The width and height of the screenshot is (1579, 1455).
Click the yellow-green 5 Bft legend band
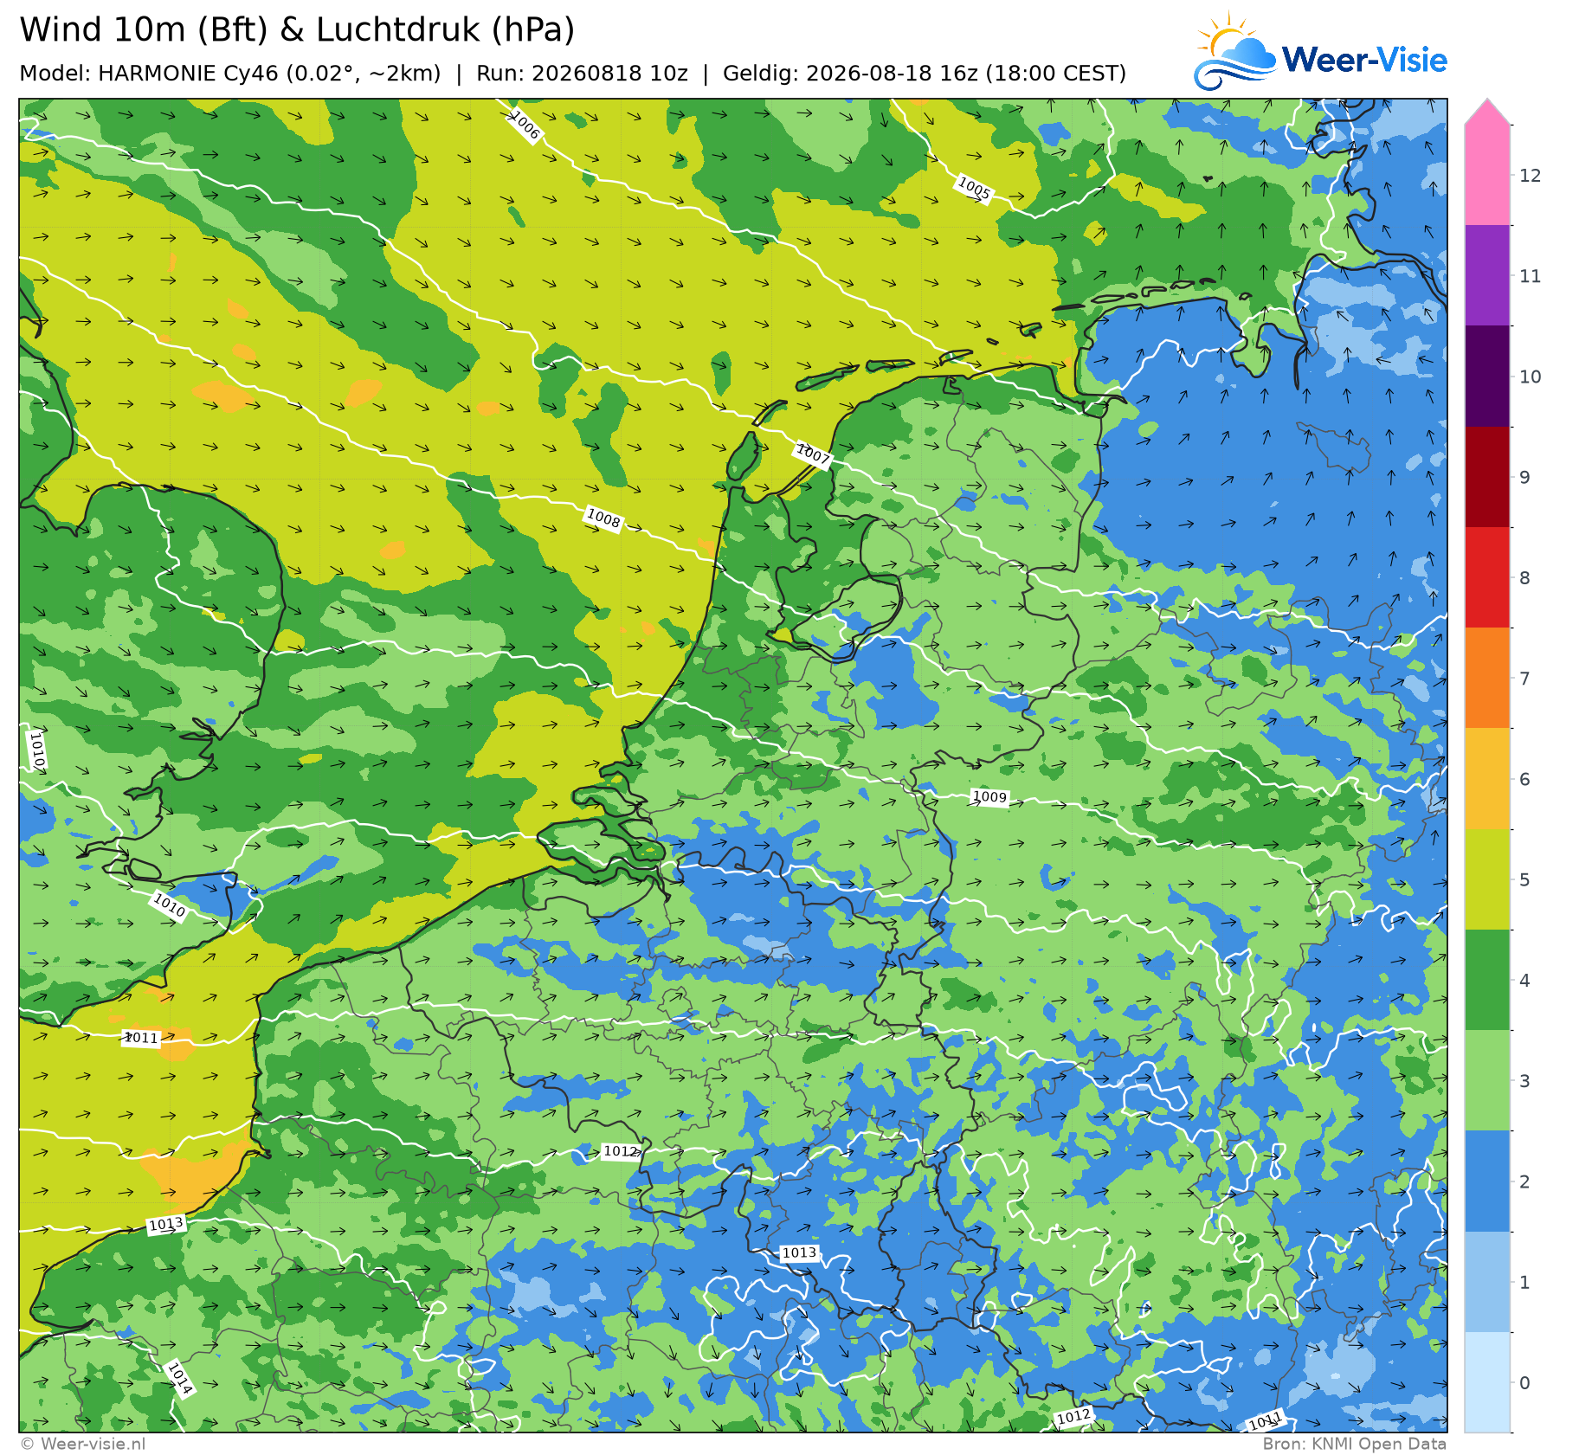click(1488, 879)
